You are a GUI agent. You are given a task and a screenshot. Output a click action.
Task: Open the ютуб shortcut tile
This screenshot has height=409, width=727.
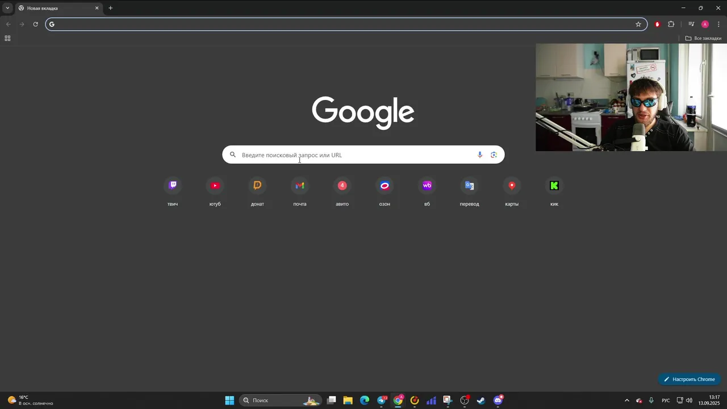(x=215, y=191)
